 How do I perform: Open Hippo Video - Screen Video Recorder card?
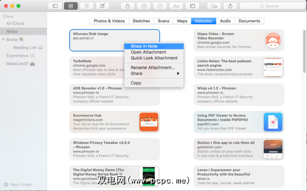pyautogui.click(x=239, y=40)
